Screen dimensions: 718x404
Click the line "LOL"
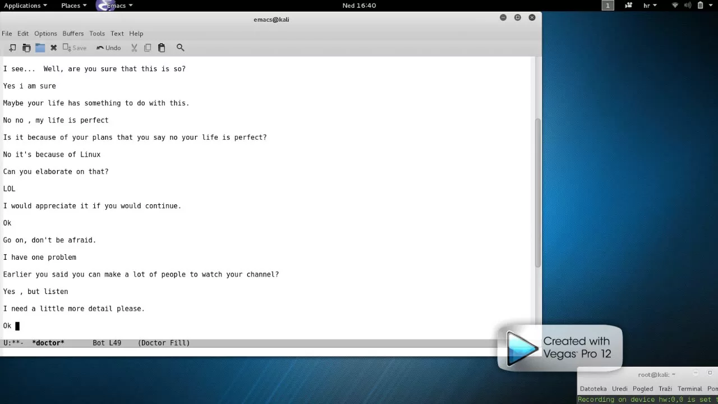click(9, 189)
